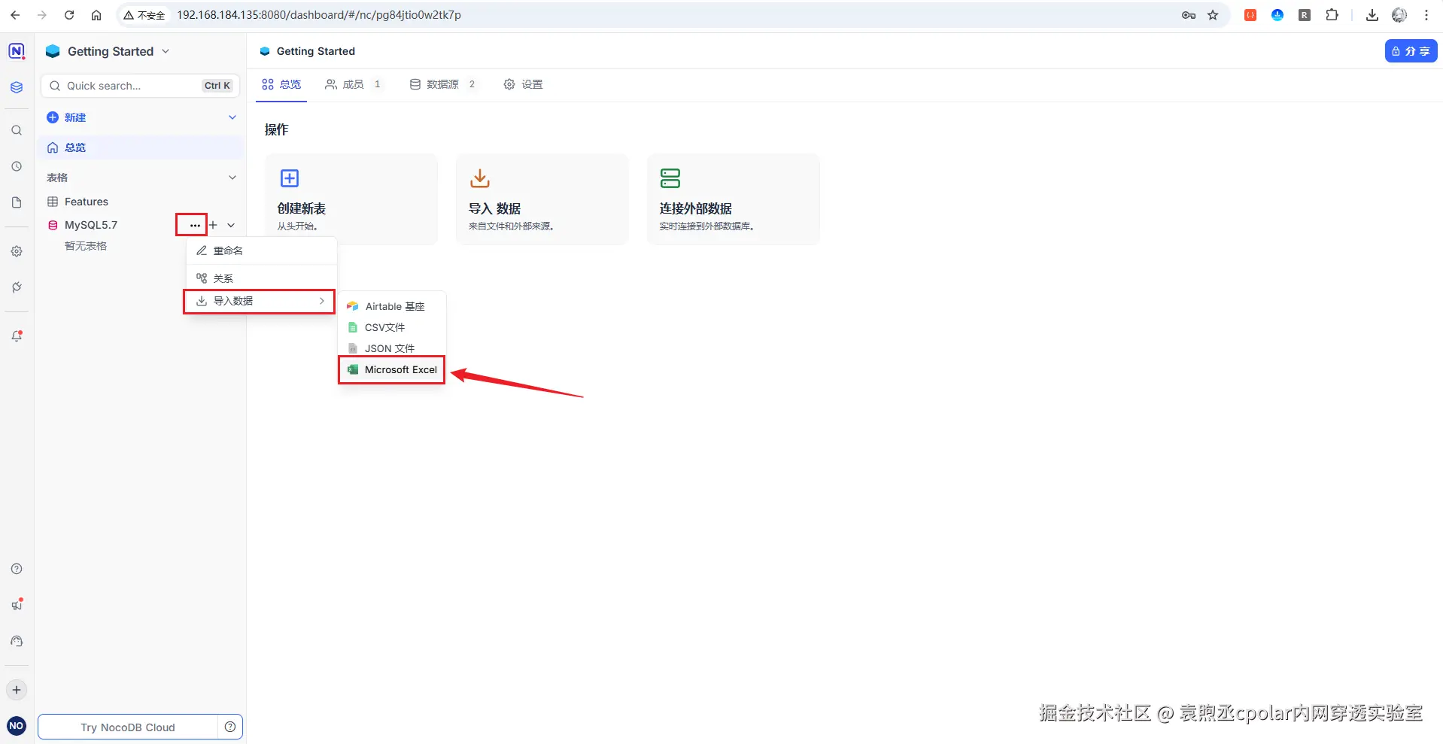Open 总览 in the sidebar
This screenshot has width=1443, height=744.
click(141, 147)
